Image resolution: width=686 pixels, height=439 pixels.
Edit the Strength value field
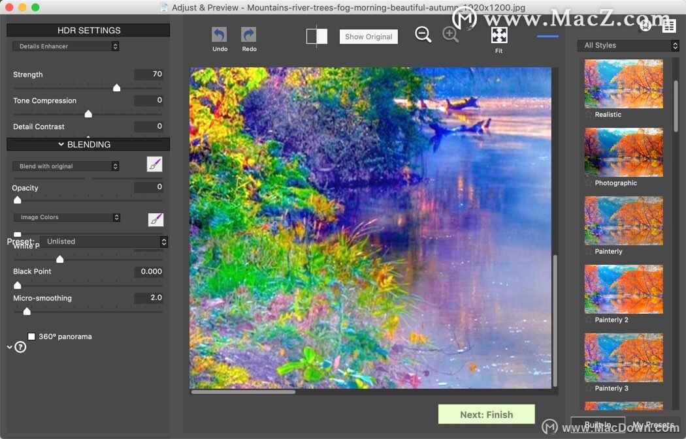click(148, 74)
